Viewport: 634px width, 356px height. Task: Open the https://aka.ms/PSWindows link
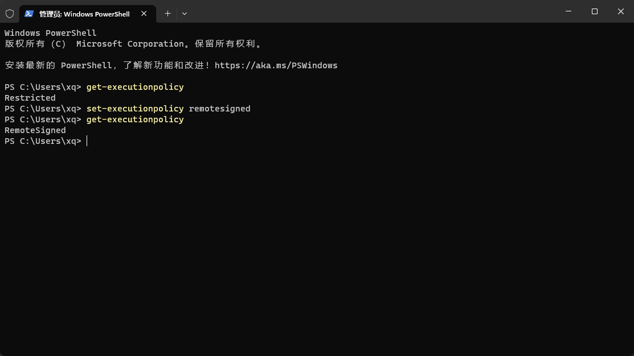276,65
